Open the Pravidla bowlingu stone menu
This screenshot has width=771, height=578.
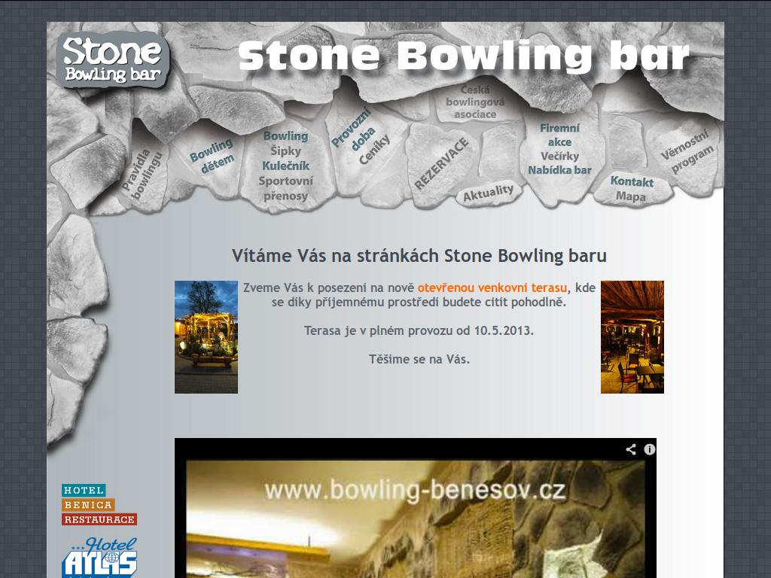pyautogui.click(x=142, y=175)
